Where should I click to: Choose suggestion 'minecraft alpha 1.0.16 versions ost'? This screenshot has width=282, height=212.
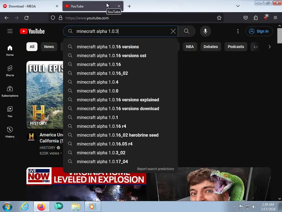point(121,55)
